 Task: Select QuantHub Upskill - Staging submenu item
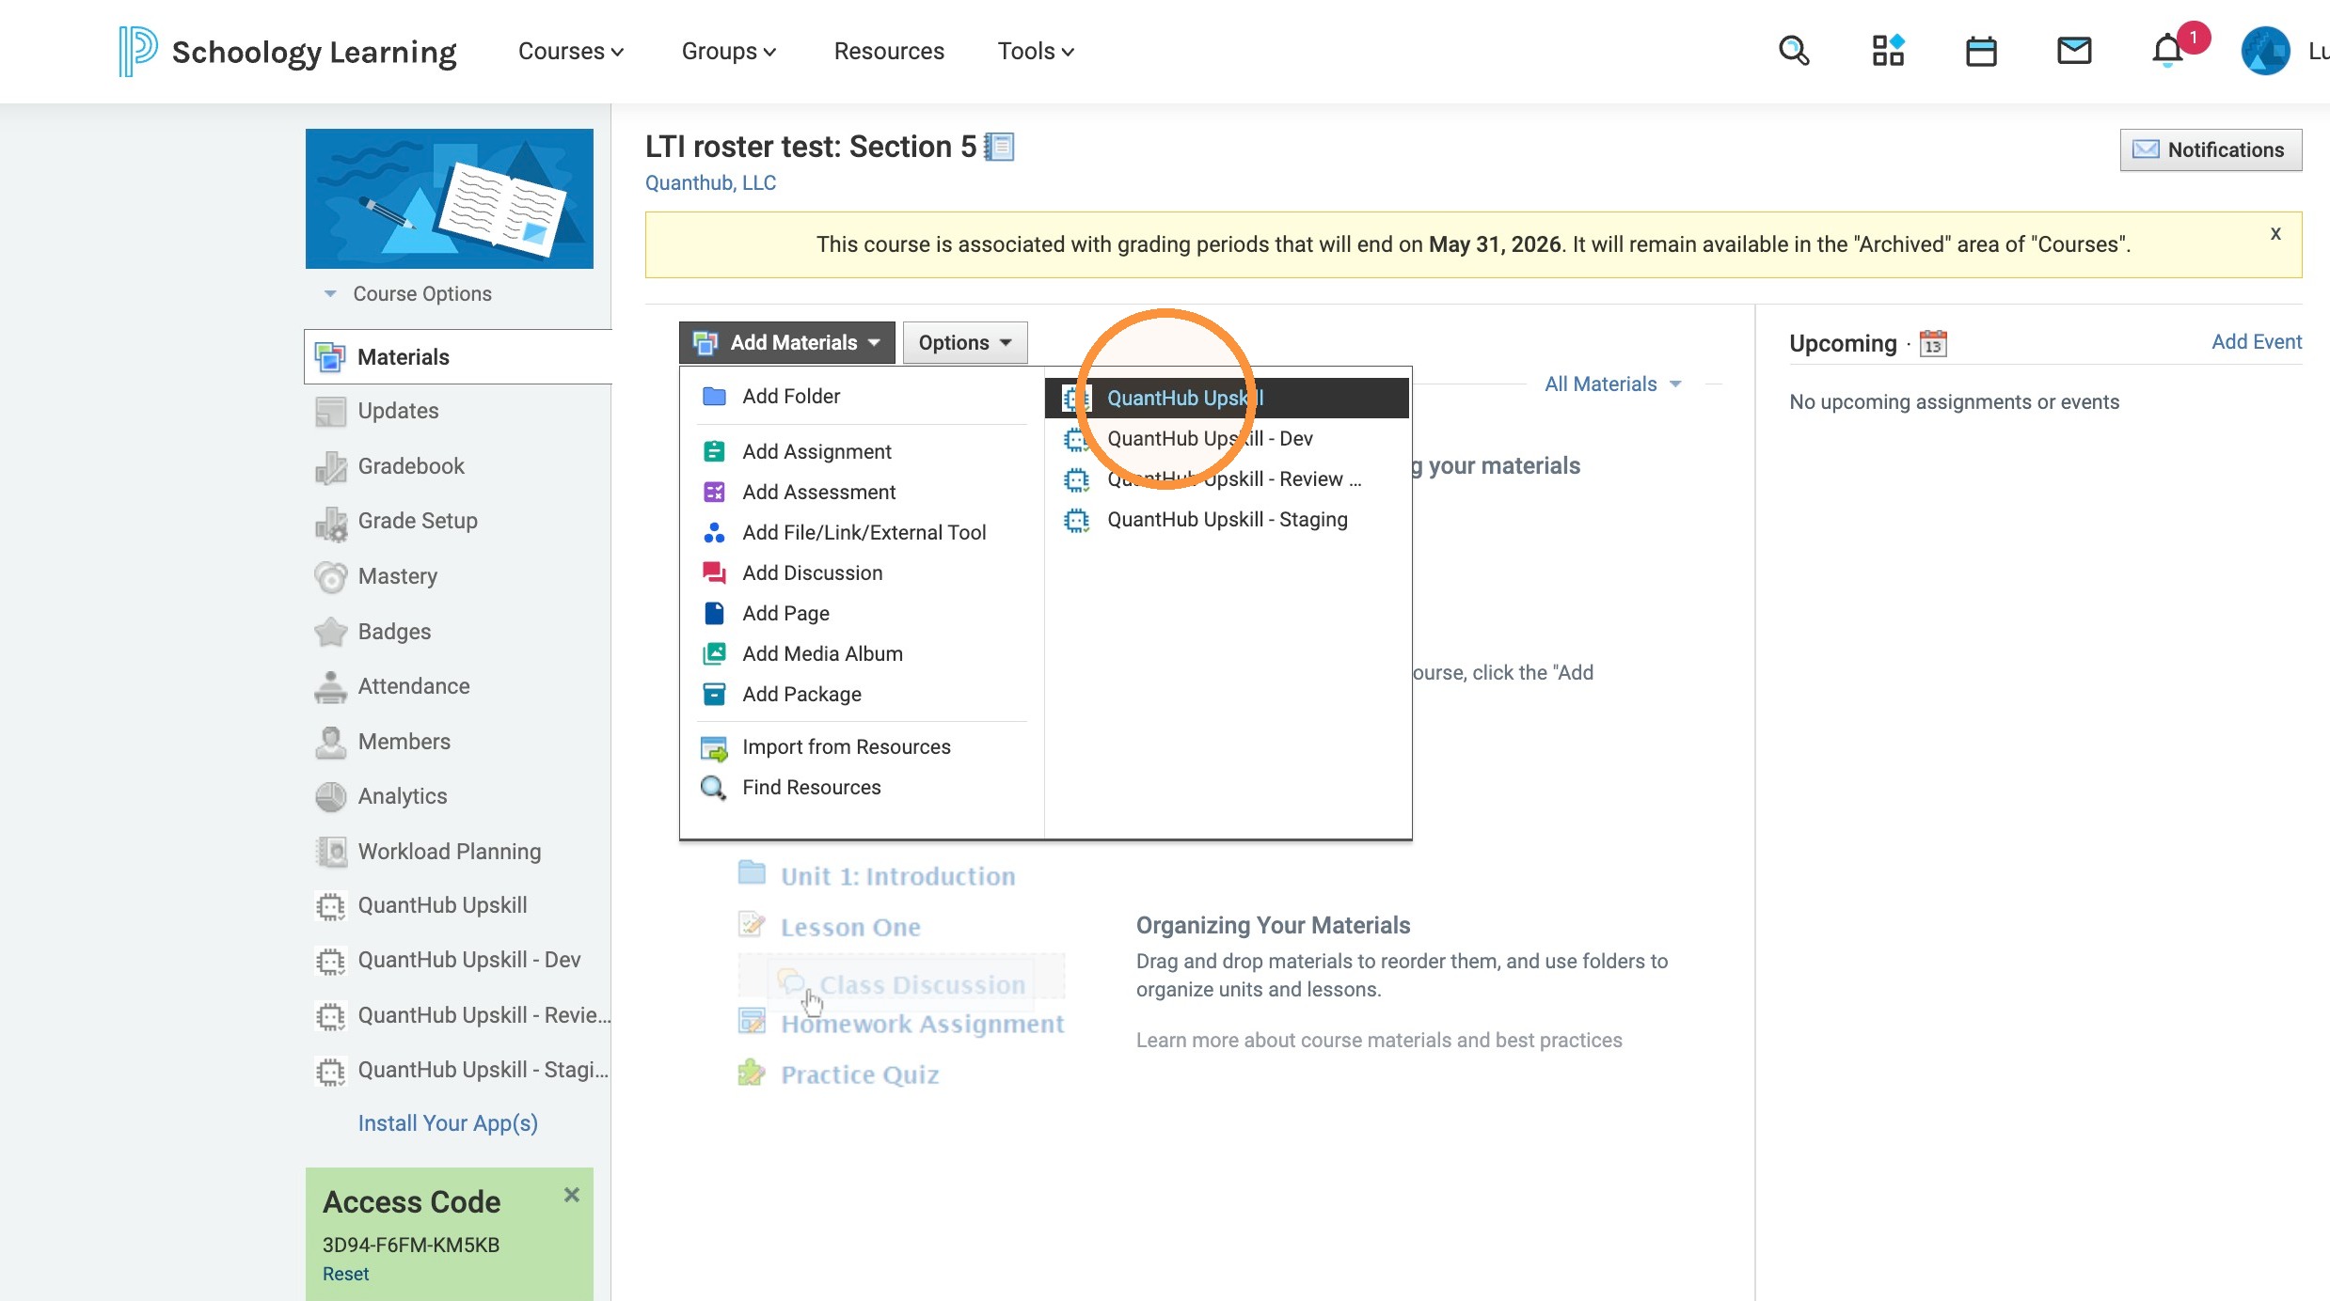(x=1227, y=519)
